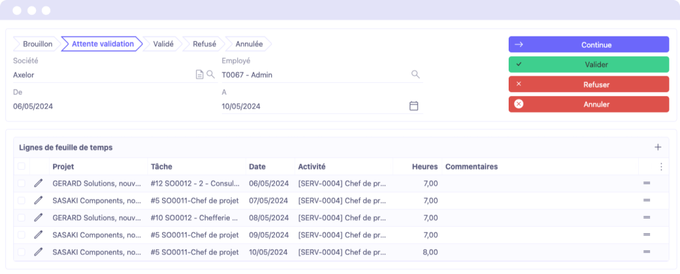Image resolution: width=680 pixels, height=274 pixels.
Task: Select the Brouillon status step
Action: (x=37, y=44)
